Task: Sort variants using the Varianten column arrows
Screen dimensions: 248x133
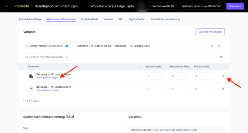Action: click(140, 66)
